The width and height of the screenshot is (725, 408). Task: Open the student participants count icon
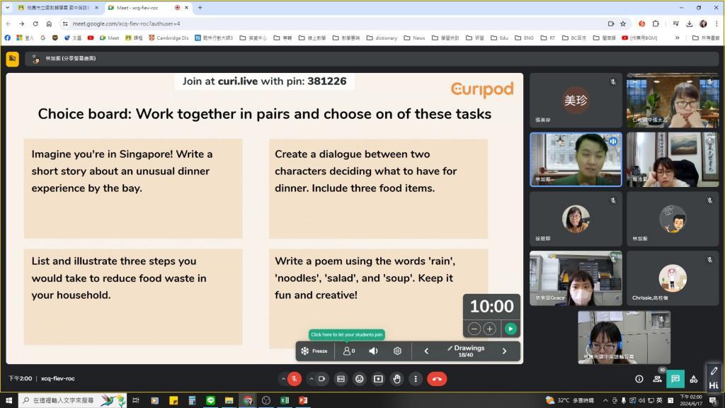pos(348,351)
